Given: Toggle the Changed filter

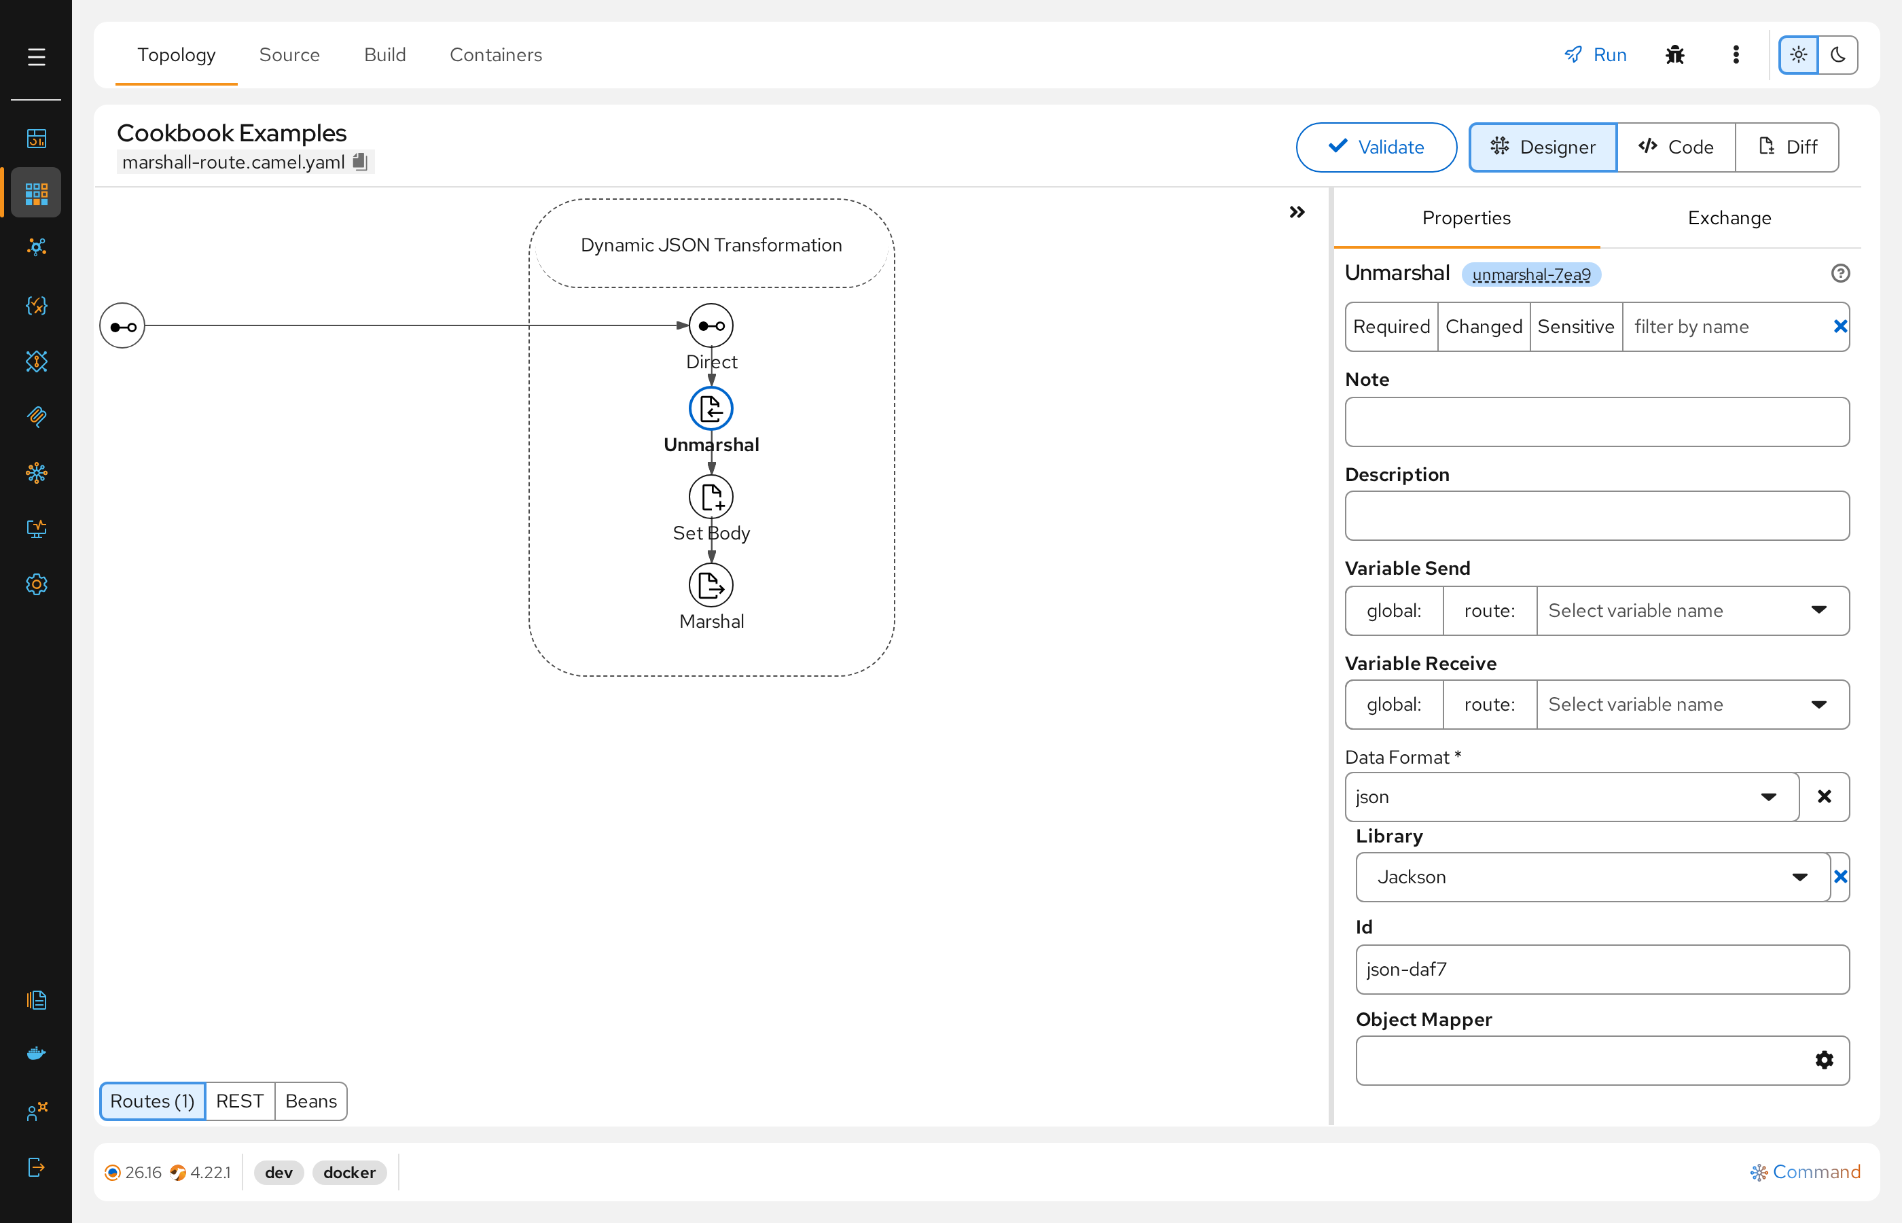Looking at the screenshot, I should coord(1483,326).
